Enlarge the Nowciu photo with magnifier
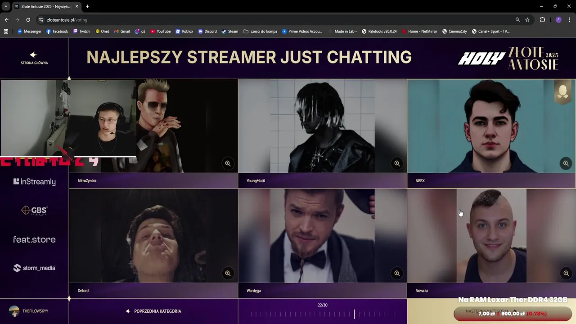The width and height of the screenshot is (576, 324). (x=566, y=273)
